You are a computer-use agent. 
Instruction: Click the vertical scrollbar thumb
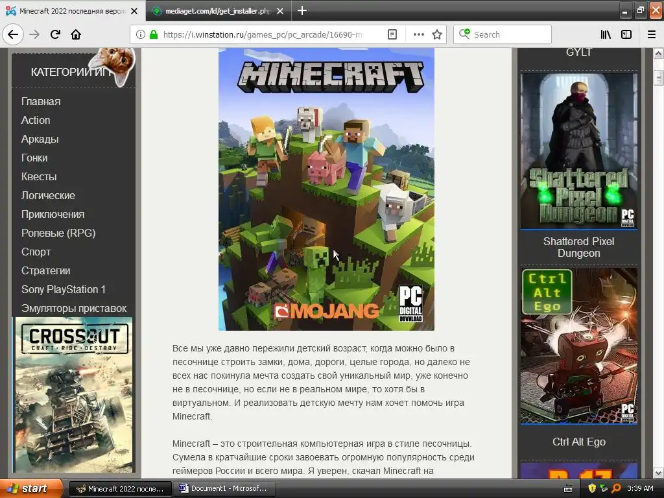(658, 78)
